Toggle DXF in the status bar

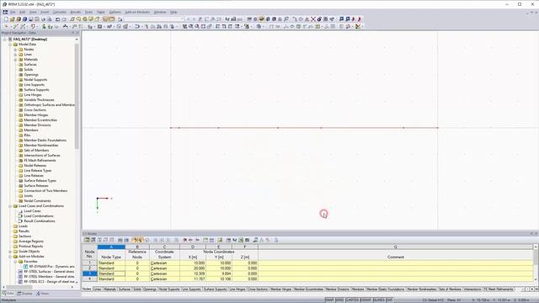click(389, 300)
